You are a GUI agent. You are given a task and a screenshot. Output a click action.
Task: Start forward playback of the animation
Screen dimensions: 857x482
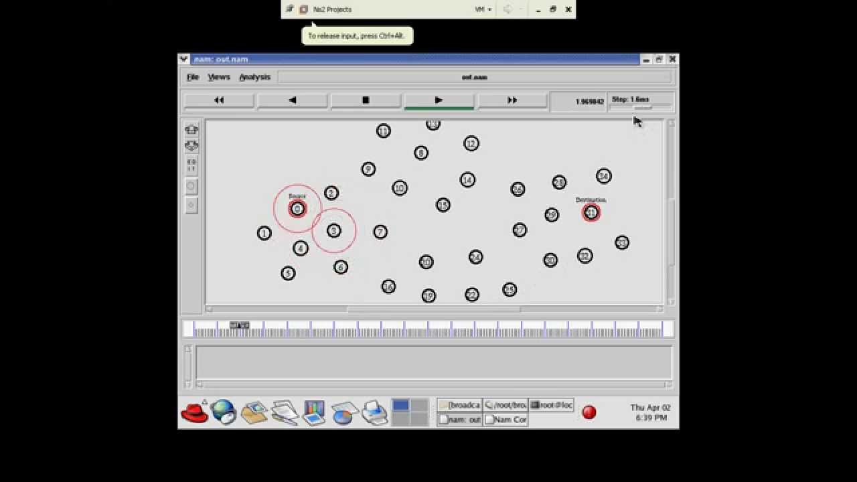click(439, 100)
